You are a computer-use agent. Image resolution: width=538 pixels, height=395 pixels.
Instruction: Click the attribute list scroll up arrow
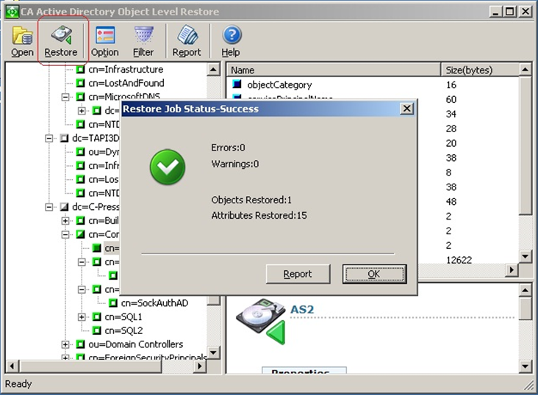[526, 70]
